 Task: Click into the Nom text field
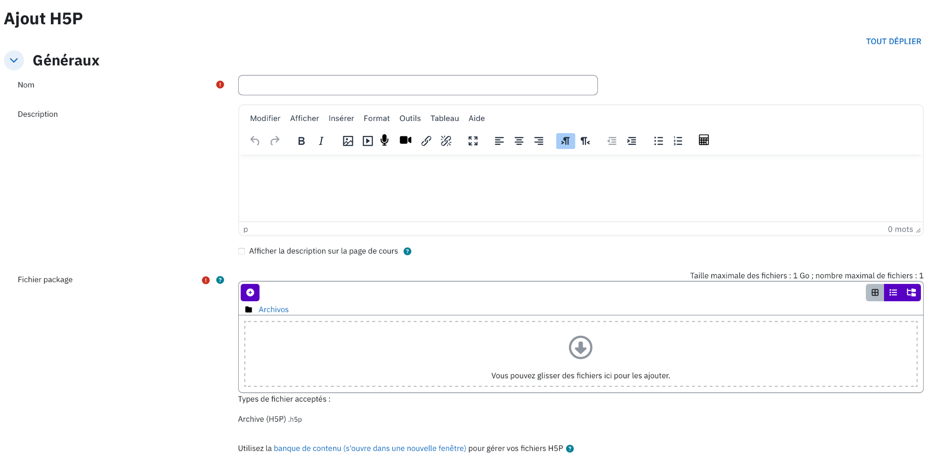(x=418, y=85)
